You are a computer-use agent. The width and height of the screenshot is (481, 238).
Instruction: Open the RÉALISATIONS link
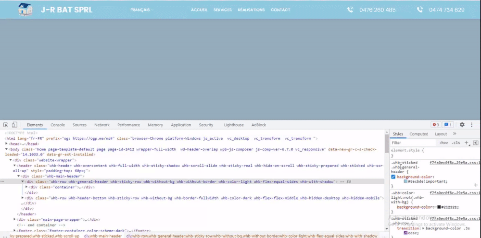tap(251, 10)
